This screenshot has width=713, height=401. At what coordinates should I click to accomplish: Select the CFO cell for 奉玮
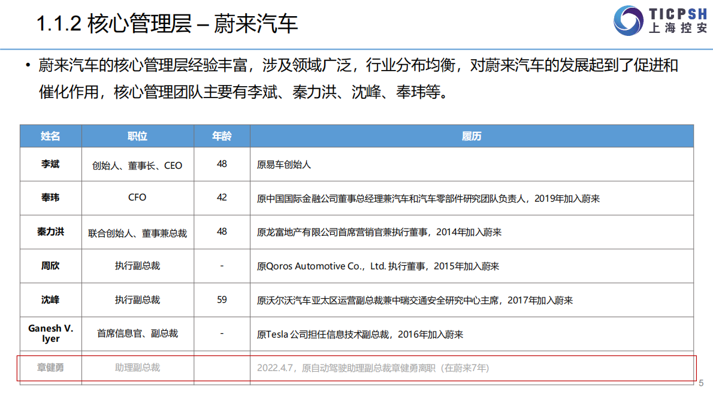[x=137, y=198]
